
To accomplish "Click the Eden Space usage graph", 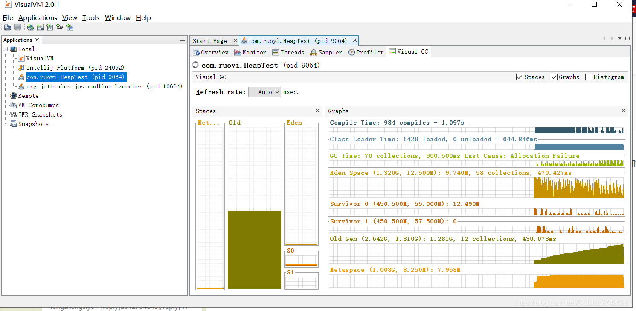I will (476, 187).
